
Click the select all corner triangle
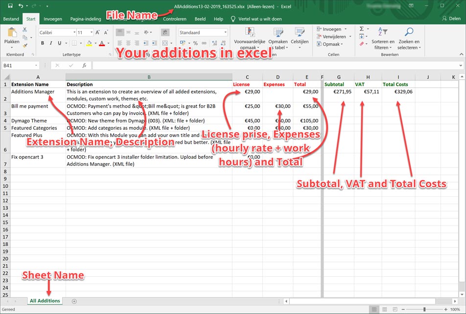[x=6, y=77]
